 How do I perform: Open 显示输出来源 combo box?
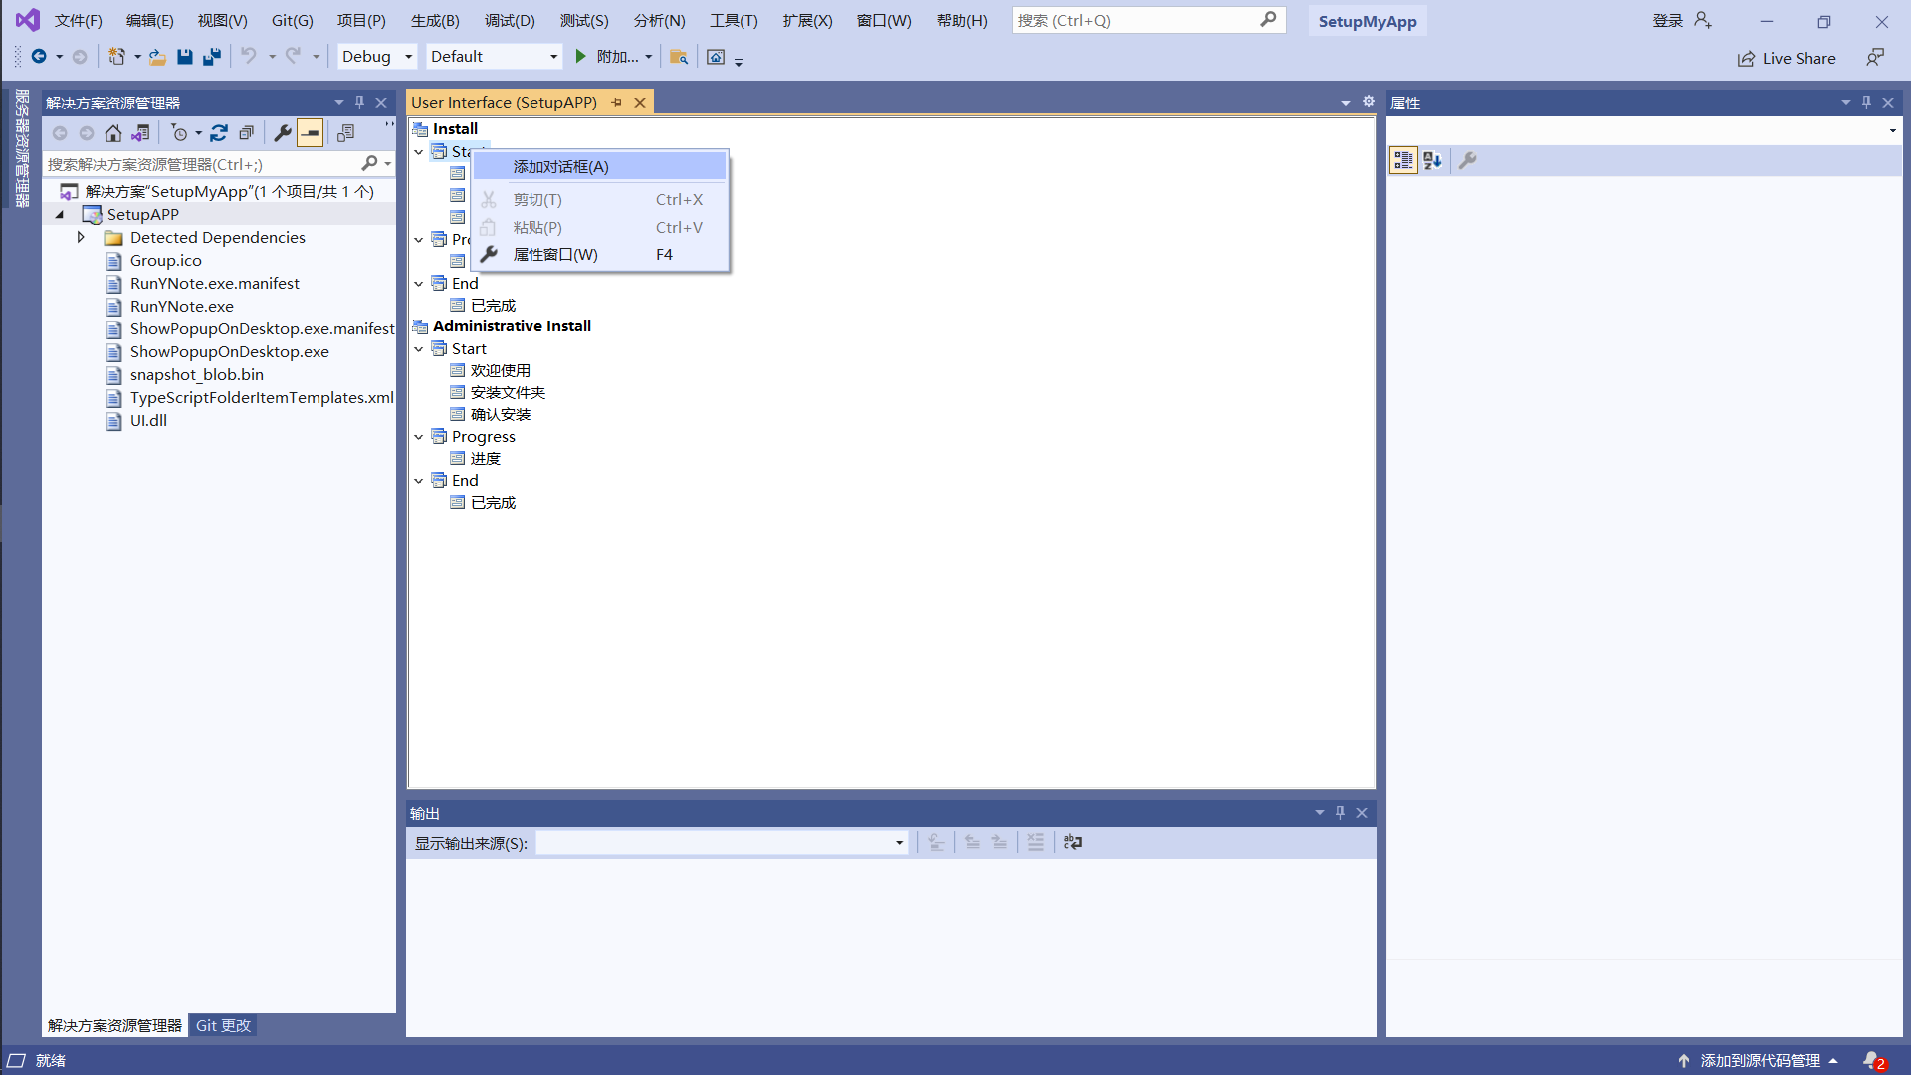coord(722,843)
